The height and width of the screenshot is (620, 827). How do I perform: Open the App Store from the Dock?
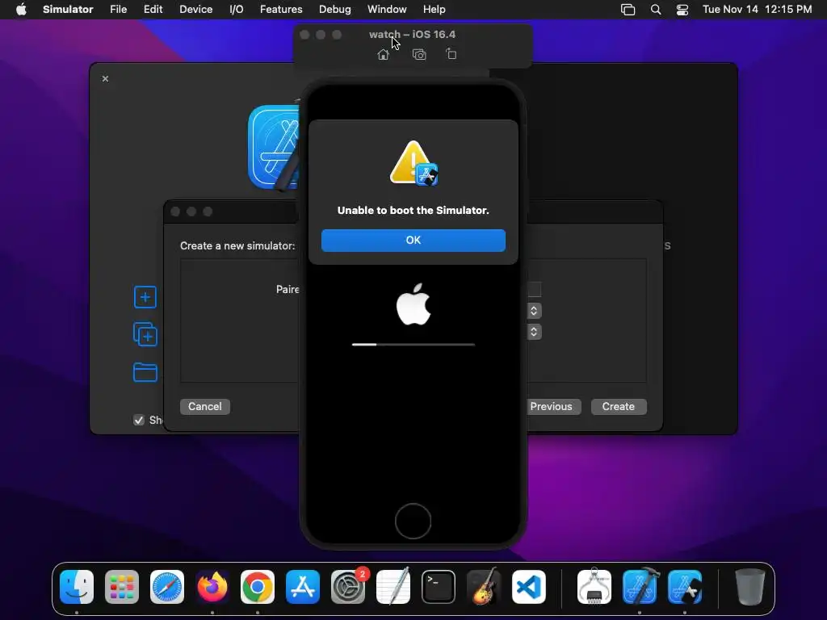[303, 587]
